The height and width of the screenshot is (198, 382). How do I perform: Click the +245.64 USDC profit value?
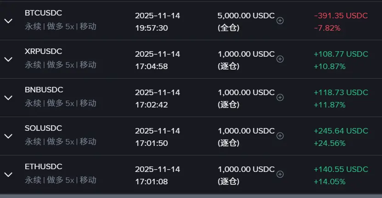click(341, 131)
